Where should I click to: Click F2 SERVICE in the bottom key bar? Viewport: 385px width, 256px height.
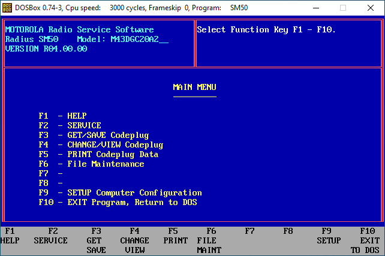pos(50,236)
